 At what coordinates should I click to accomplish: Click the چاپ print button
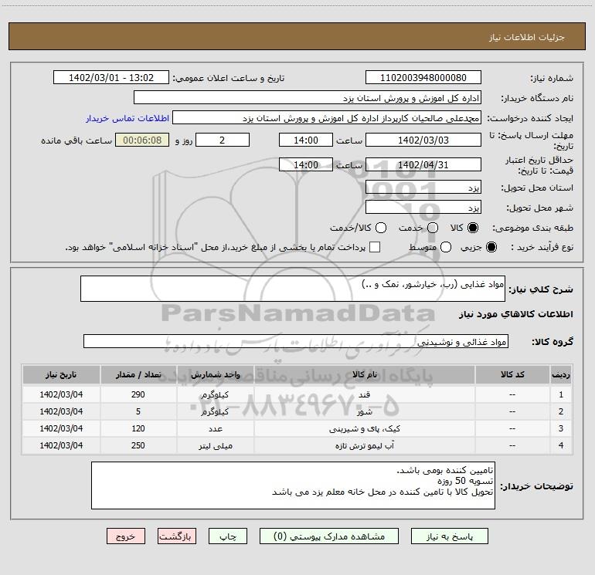(x=228, y=536)
